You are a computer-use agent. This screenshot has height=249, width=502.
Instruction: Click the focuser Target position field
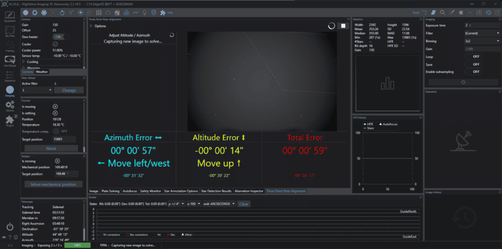click(65, 139)
